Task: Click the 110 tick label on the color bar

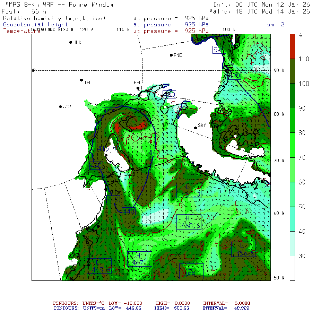Action: [x=304, y=59]
